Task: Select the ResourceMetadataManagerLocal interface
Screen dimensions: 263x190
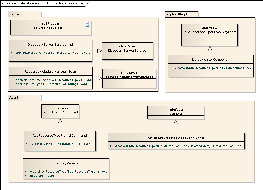Action: click(x=129, y=78)
